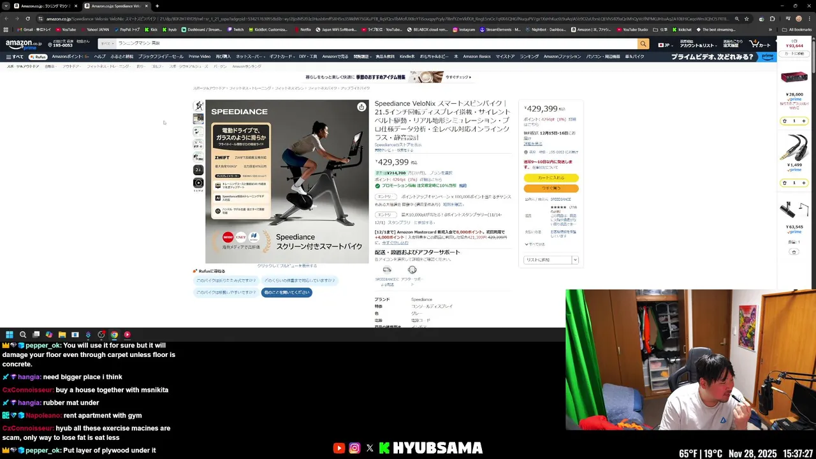The height and width of the screenshot is (459, 816).
Task: Open a new browser tab
Action: (157, 6)
